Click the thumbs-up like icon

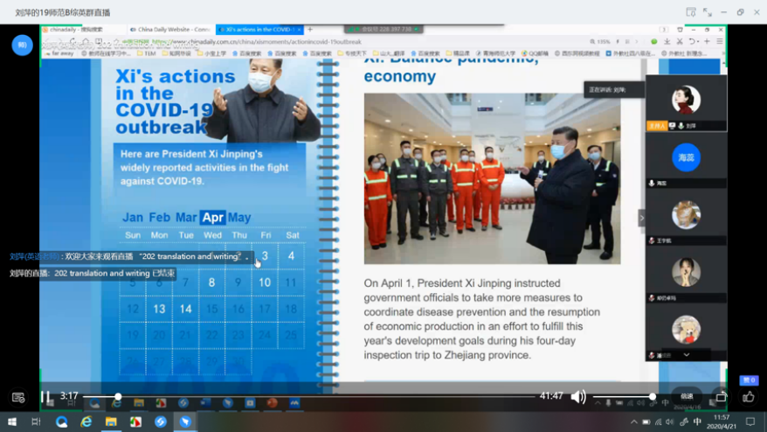(748, 396)
